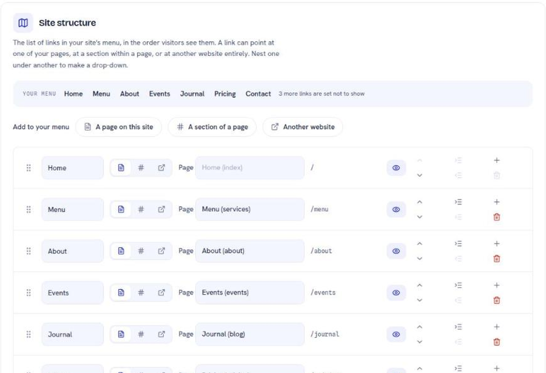Click Pricing in the menu preview
The width and height of the screenshot is (546, 373).
(225, 94)
